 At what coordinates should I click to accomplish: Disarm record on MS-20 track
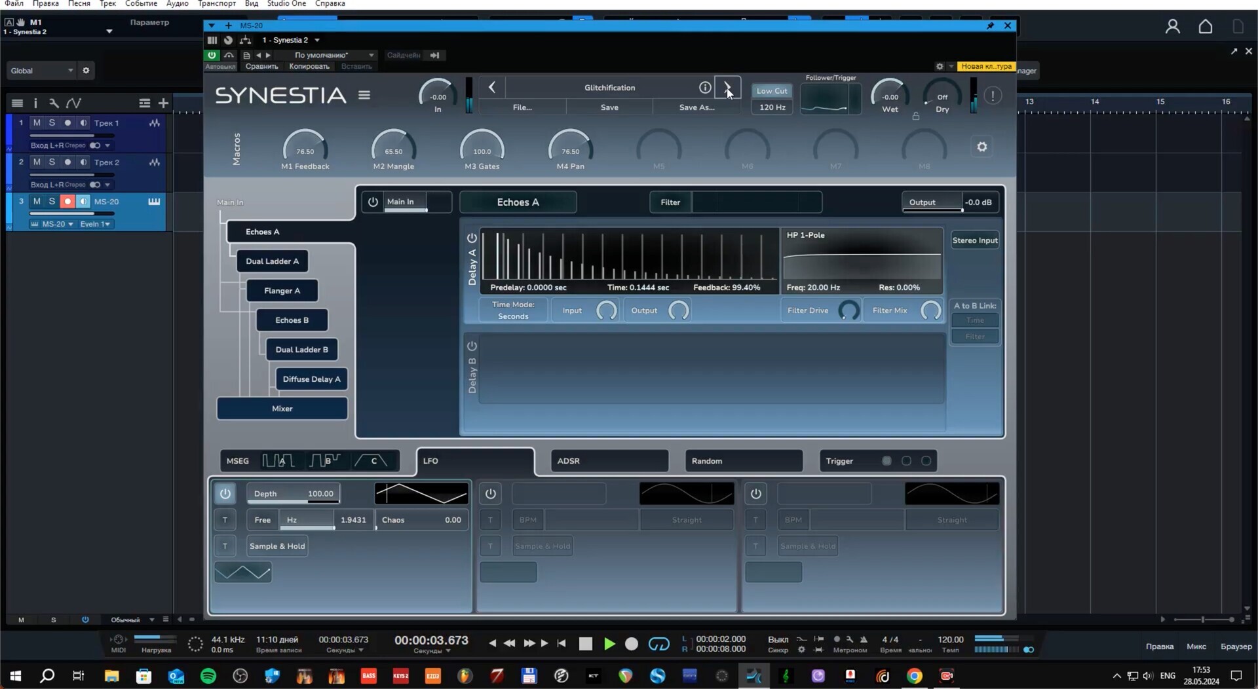(67, 201)
